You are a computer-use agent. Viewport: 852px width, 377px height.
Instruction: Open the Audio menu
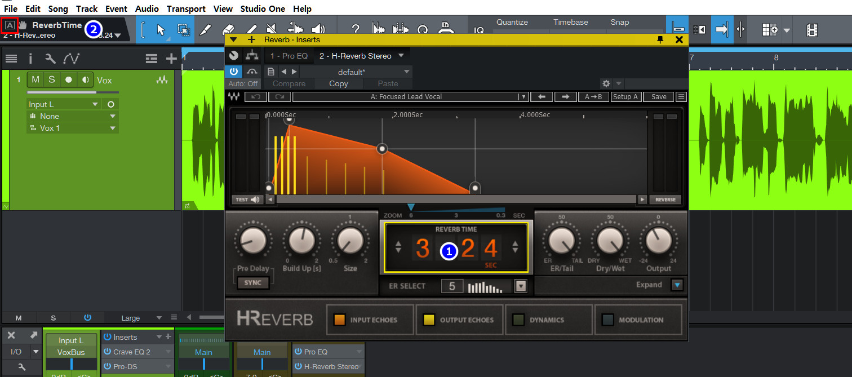pos(147,9)
